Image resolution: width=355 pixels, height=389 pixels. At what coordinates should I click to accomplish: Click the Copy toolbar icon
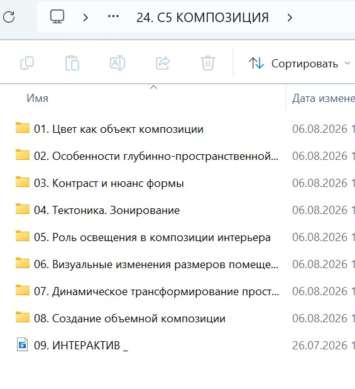point(27,63)
